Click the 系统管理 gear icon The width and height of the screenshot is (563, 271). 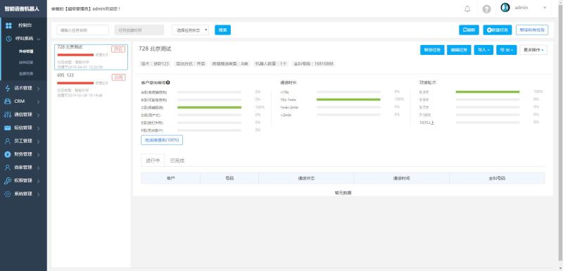8,194
